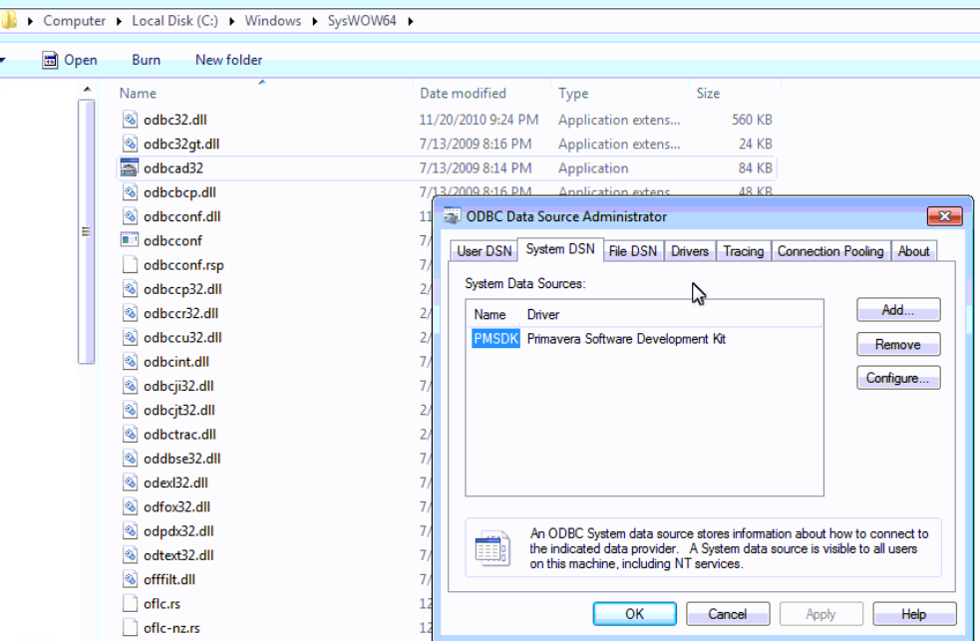The height and width of the screenshot is (641, 980).
Task: Remove the selected data source
Action: 897,345
